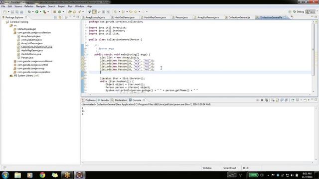Screen dimensions: 319x179
Task: Click the Open Task toolbar icon
Action: [x=74, y=12]
